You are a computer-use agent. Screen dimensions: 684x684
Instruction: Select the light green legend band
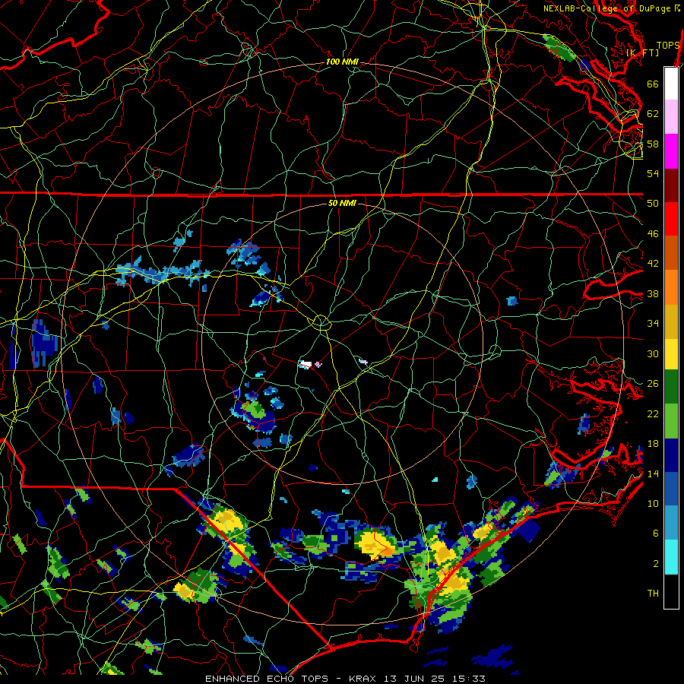tap(671, 421)
